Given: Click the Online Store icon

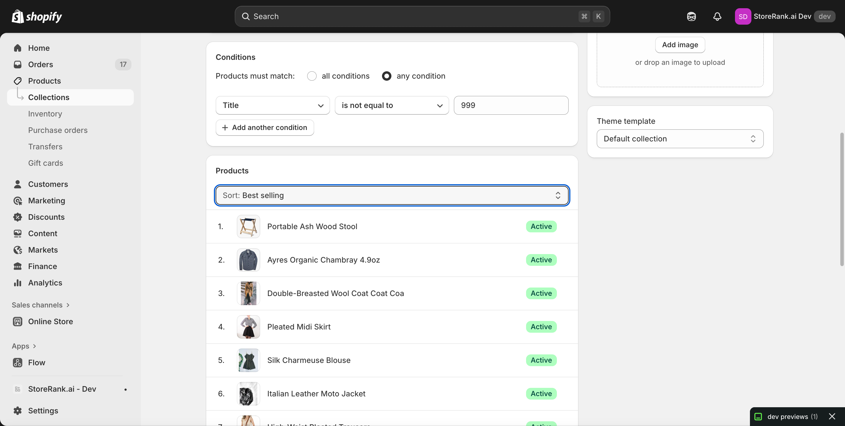Looking at the screenshot, I should [x=18, y=321].
